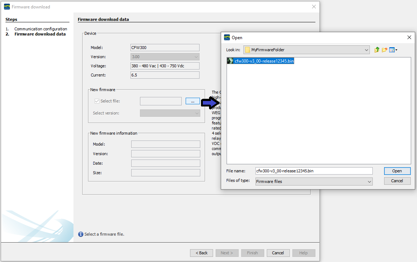Select step "Communication configuration" in Steps list
Viewport: 417px width, 262px height.
(x=41, y=29)
